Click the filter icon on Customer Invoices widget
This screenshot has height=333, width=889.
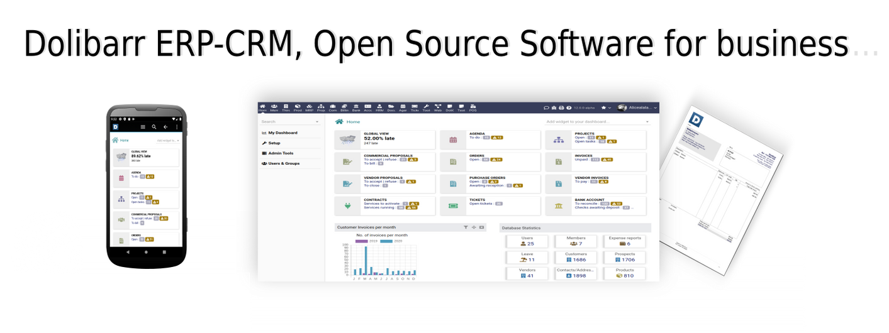(x=466, y=227)
